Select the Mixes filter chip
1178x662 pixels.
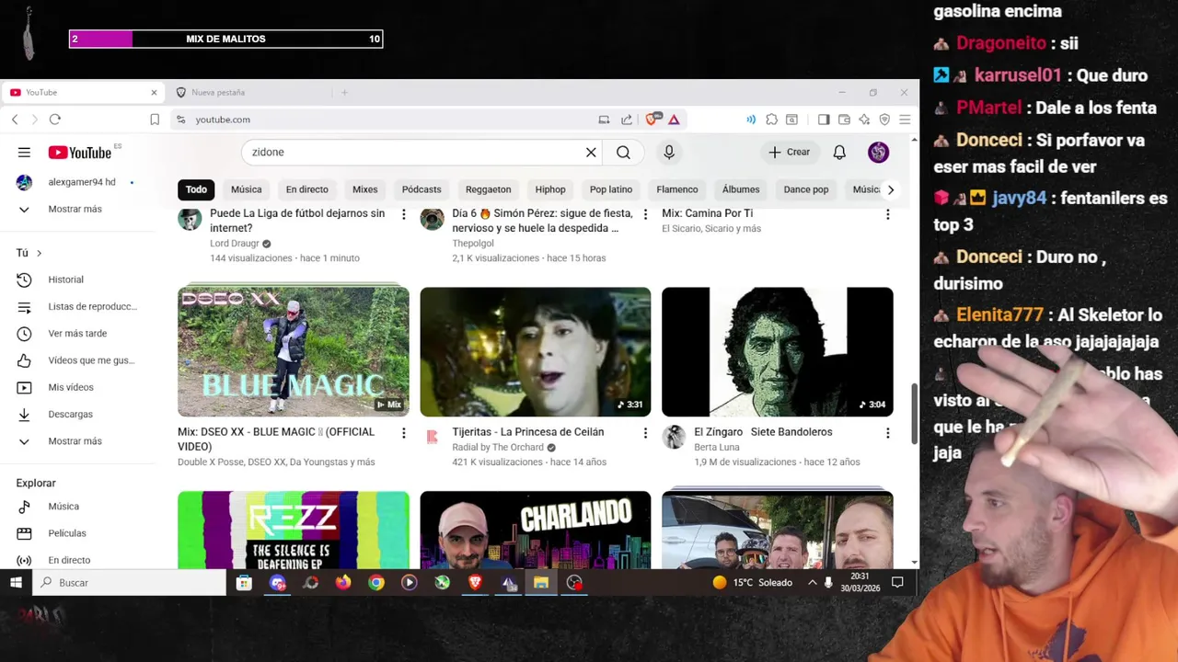click(x=364, y=189)
